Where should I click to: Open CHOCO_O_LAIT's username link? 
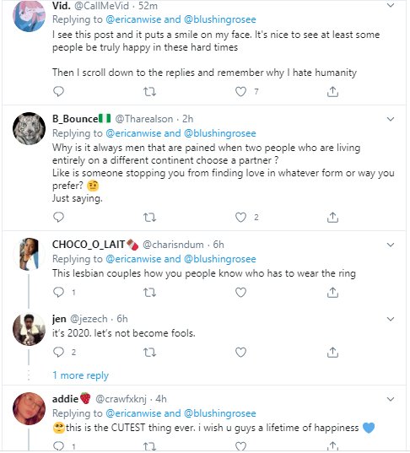(89, 245)
